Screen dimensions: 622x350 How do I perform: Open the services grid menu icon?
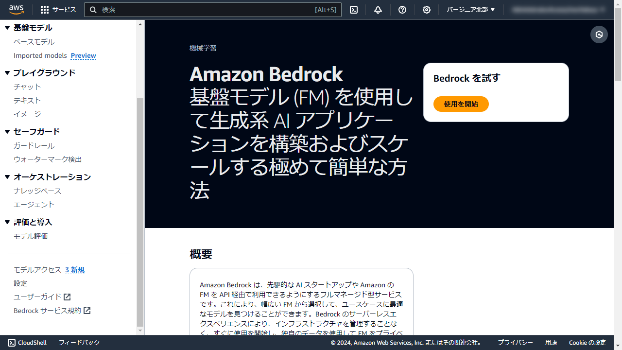[45, 10]
